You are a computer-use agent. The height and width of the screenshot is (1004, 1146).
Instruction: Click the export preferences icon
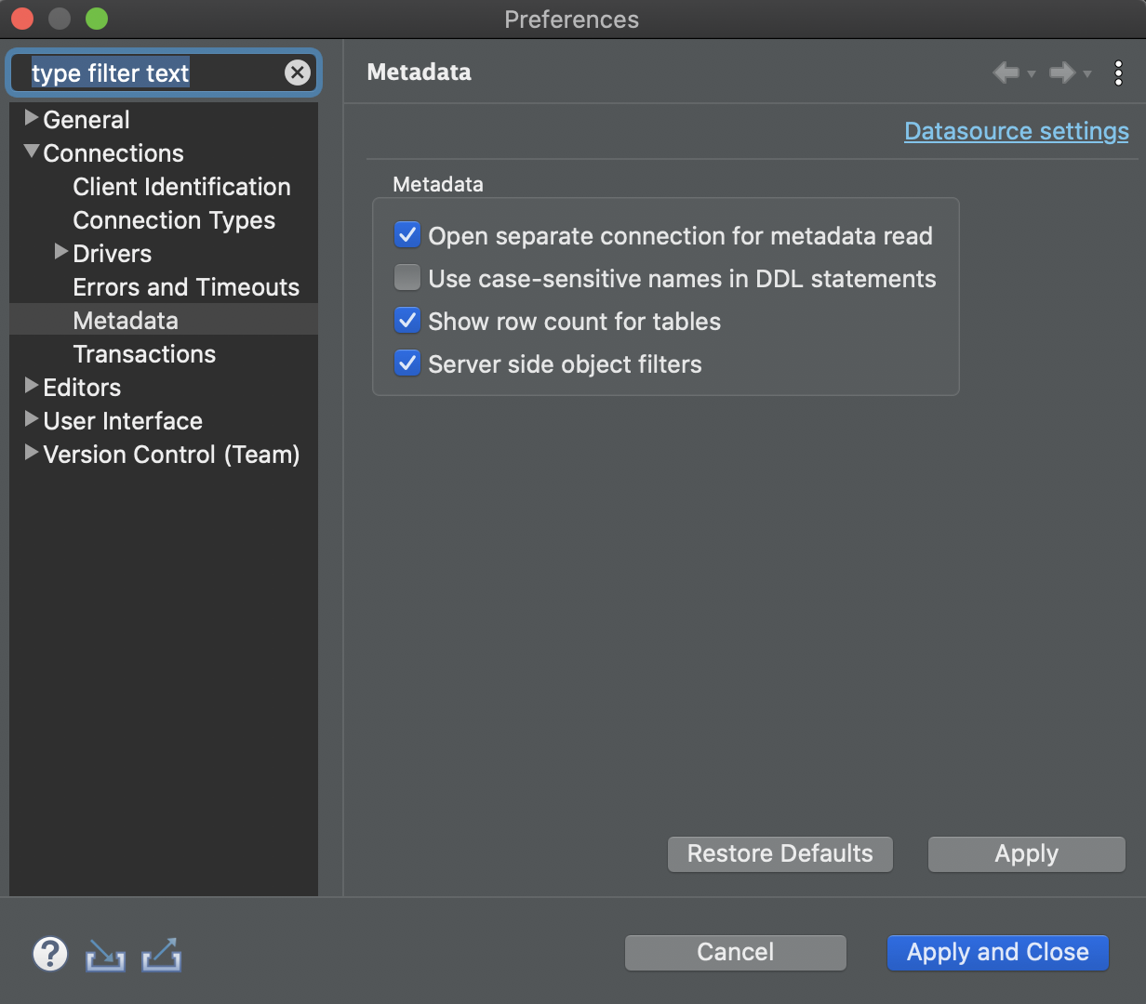click(160, 954)
